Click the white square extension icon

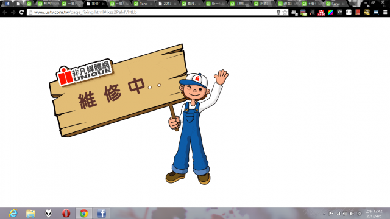pyautogui.click(x=349, y=12)
